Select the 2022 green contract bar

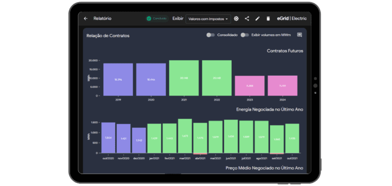[x=217, y=78]
